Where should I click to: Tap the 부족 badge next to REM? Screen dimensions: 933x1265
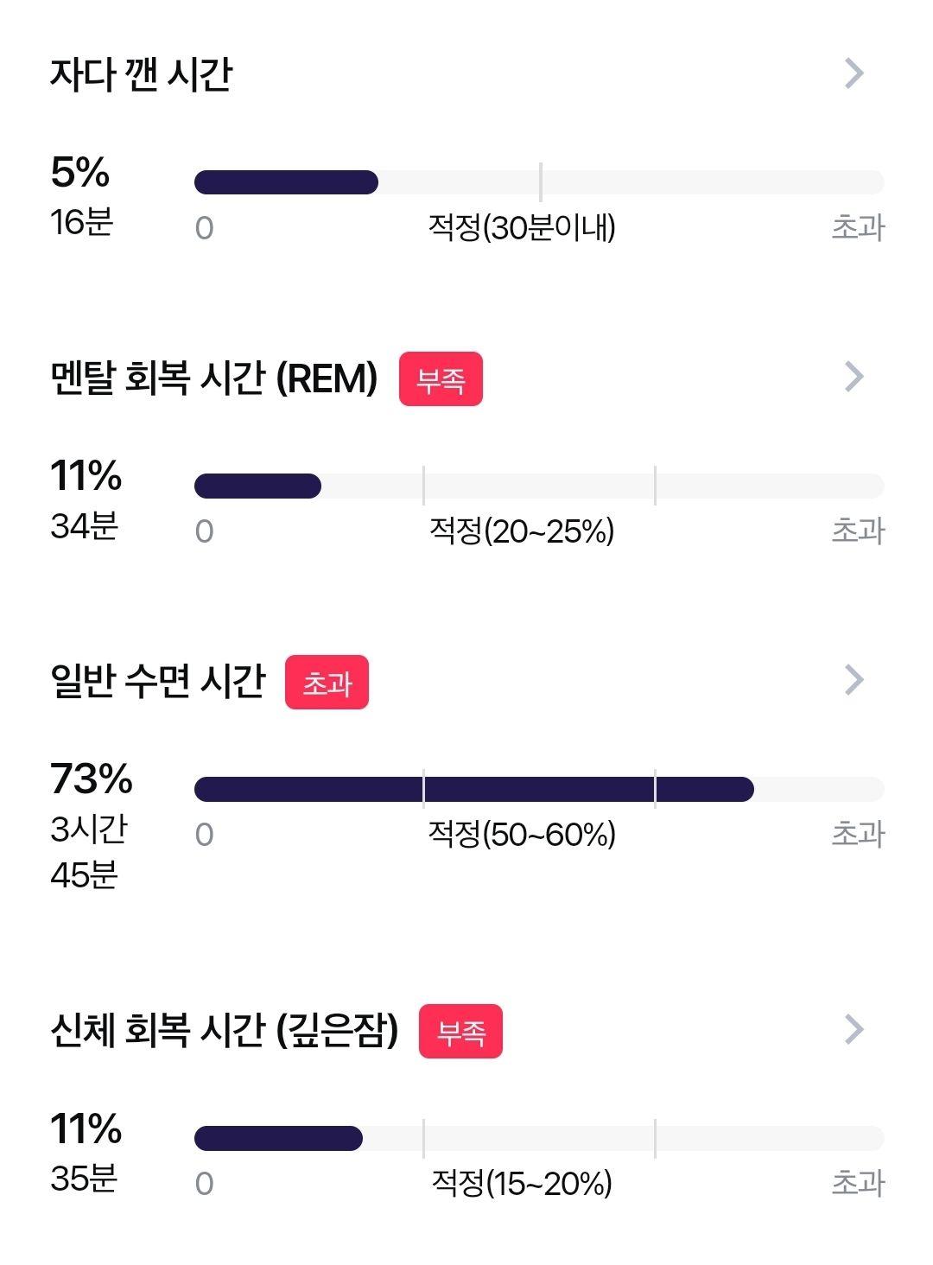pyautogui.click(x=441, y=379)
